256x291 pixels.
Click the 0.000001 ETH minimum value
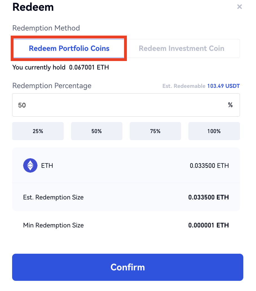(208, 225)
